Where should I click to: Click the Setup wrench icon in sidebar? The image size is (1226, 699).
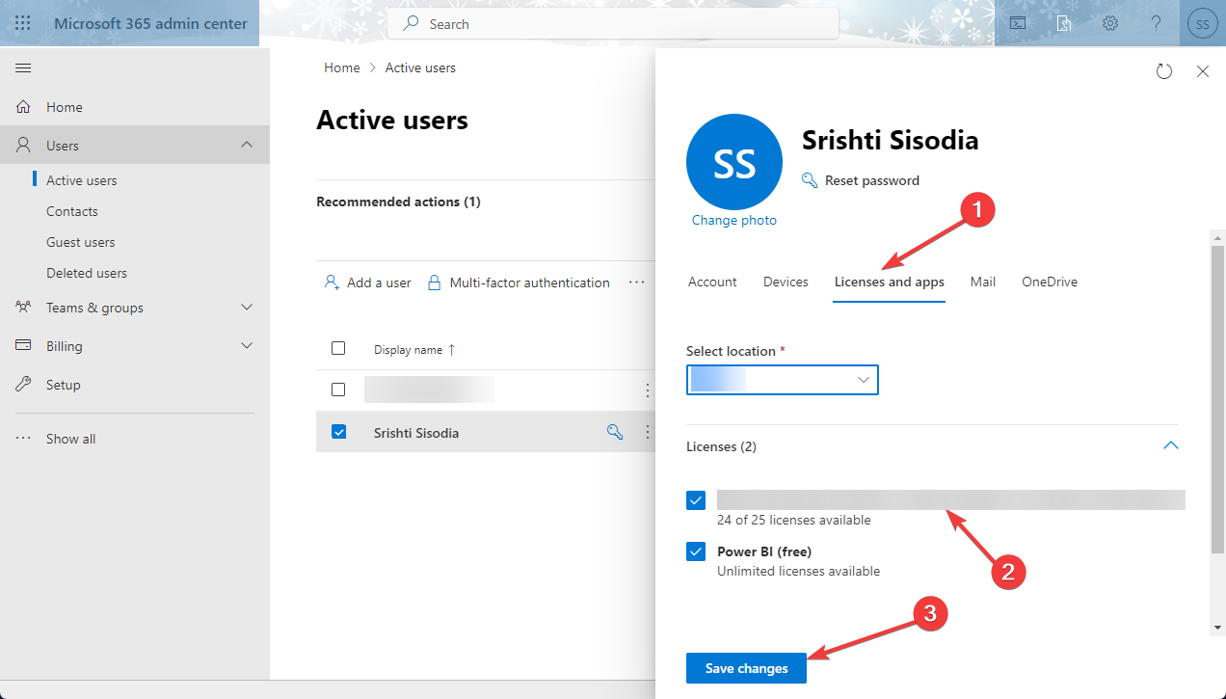[x=24, y=385]
